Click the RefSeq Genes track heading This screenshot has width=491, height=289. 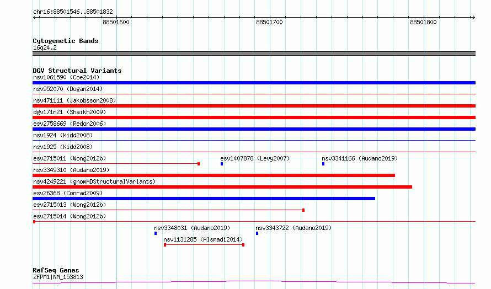tap(56, 270)
